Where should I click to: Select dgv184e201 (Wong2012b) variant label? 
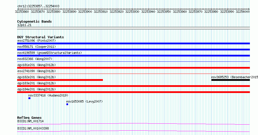tap(37, 89)
